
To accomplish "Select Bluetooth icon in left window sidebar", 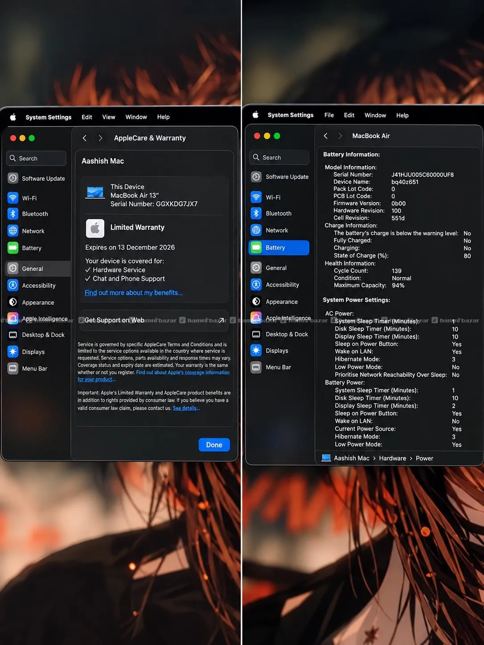I will tap(13, 214).
